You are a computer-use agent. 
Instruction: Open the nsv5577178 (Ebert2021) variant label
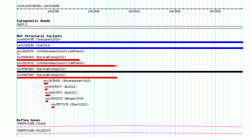(70, 104)
